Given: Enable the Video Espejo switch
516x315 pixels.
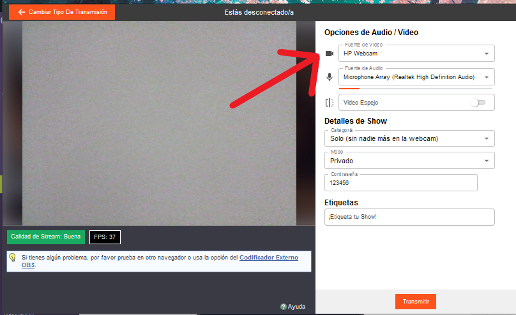Looking at the screenshot, I should click(478, 103).
